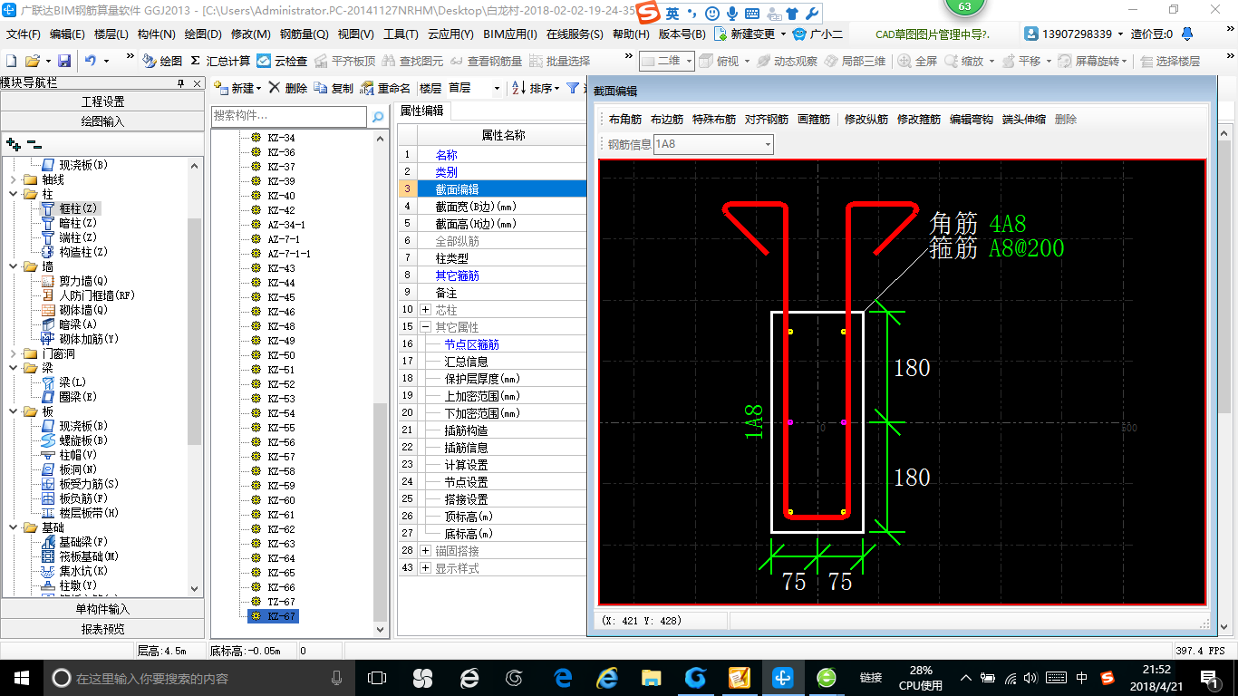Expand the 芯柱 property group
The width and height of the screenshot is (1238, 696).
coord(426,310)
